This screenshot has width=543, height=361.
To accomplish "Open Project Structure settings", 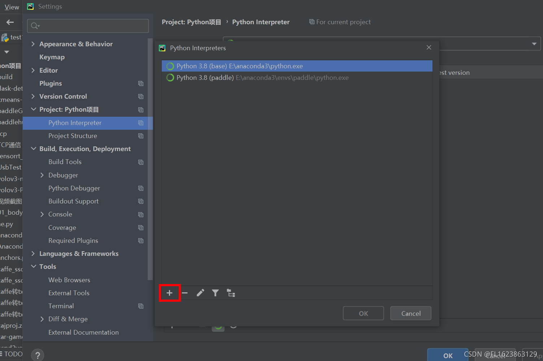I will (x=73, y=136).
